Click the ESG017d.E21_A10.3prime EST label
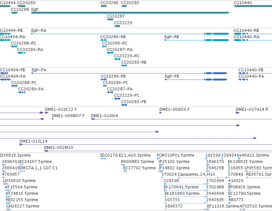Screen dimensions: 272x211 pos(125,155)
